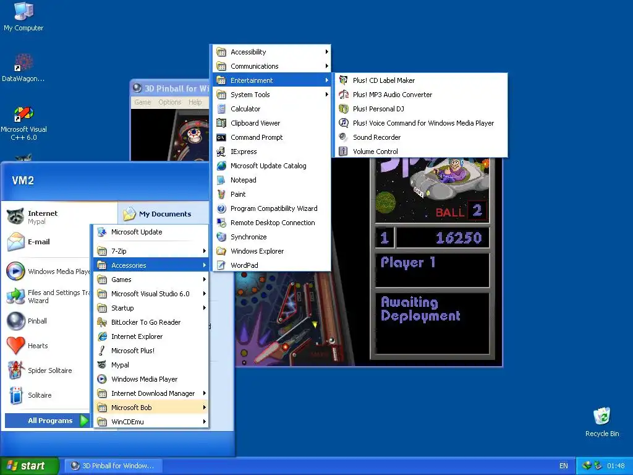Viewport: 633px width, 475px height.
Task: Launch Internet Explorer icon in All Programs
Action: point(102,336)
